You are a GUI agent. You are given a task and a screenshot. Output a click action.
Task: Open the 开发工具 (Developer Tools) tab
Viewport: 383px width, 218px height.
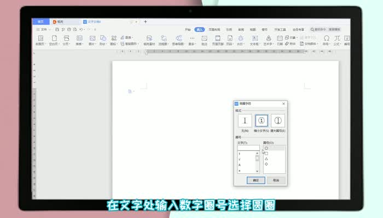tap(280, 29)
